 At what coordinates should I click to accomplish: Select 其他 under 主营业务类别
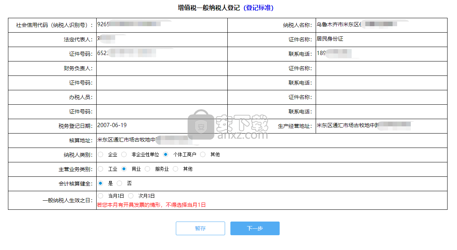click(175, 169)
